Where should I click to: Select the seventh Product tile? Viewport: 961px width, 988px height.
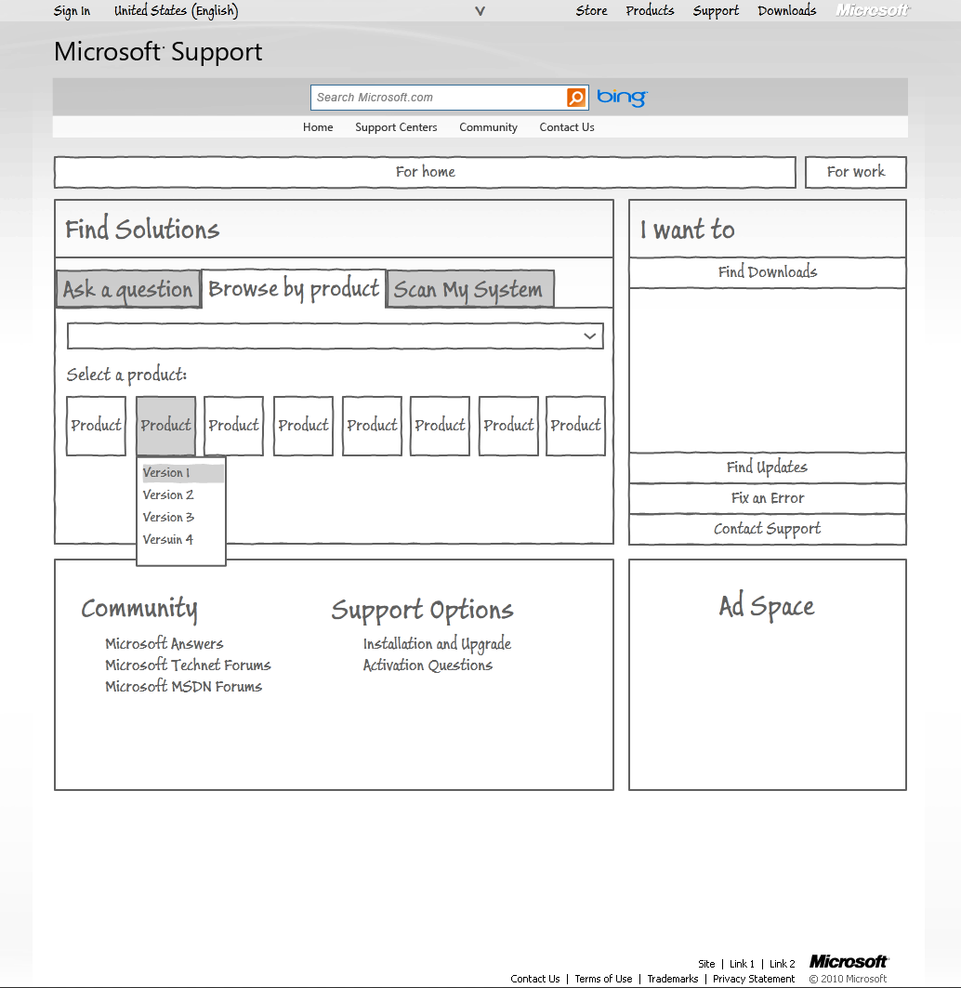click(x=508, y=426)
